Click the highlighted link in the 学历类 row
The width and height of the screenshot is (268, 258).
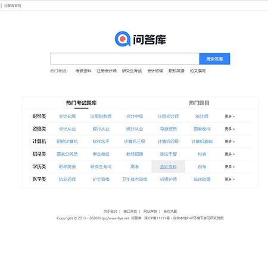coord(168,166)
